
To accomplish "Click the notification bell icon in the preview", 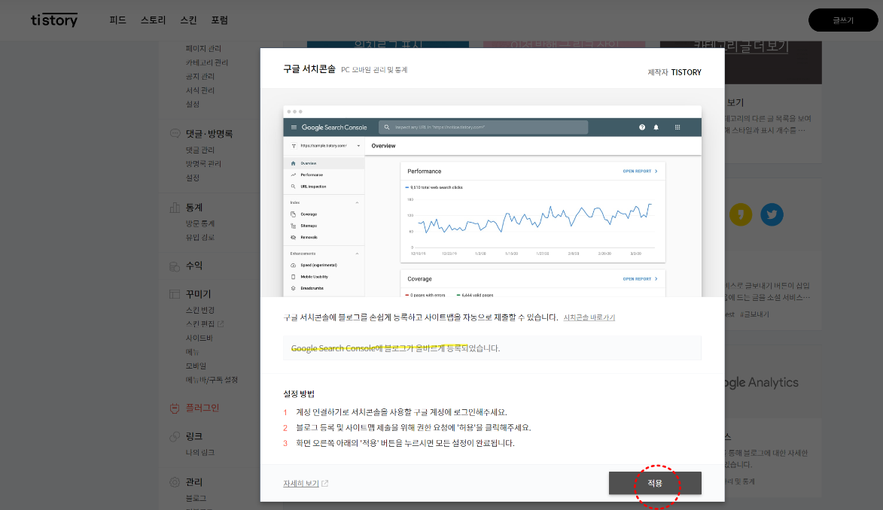I will [656, 127].
